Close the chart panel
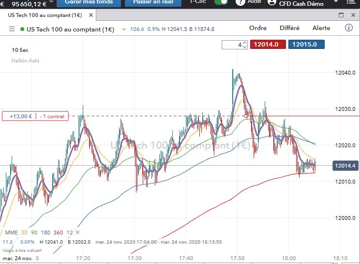 (353, 15)
